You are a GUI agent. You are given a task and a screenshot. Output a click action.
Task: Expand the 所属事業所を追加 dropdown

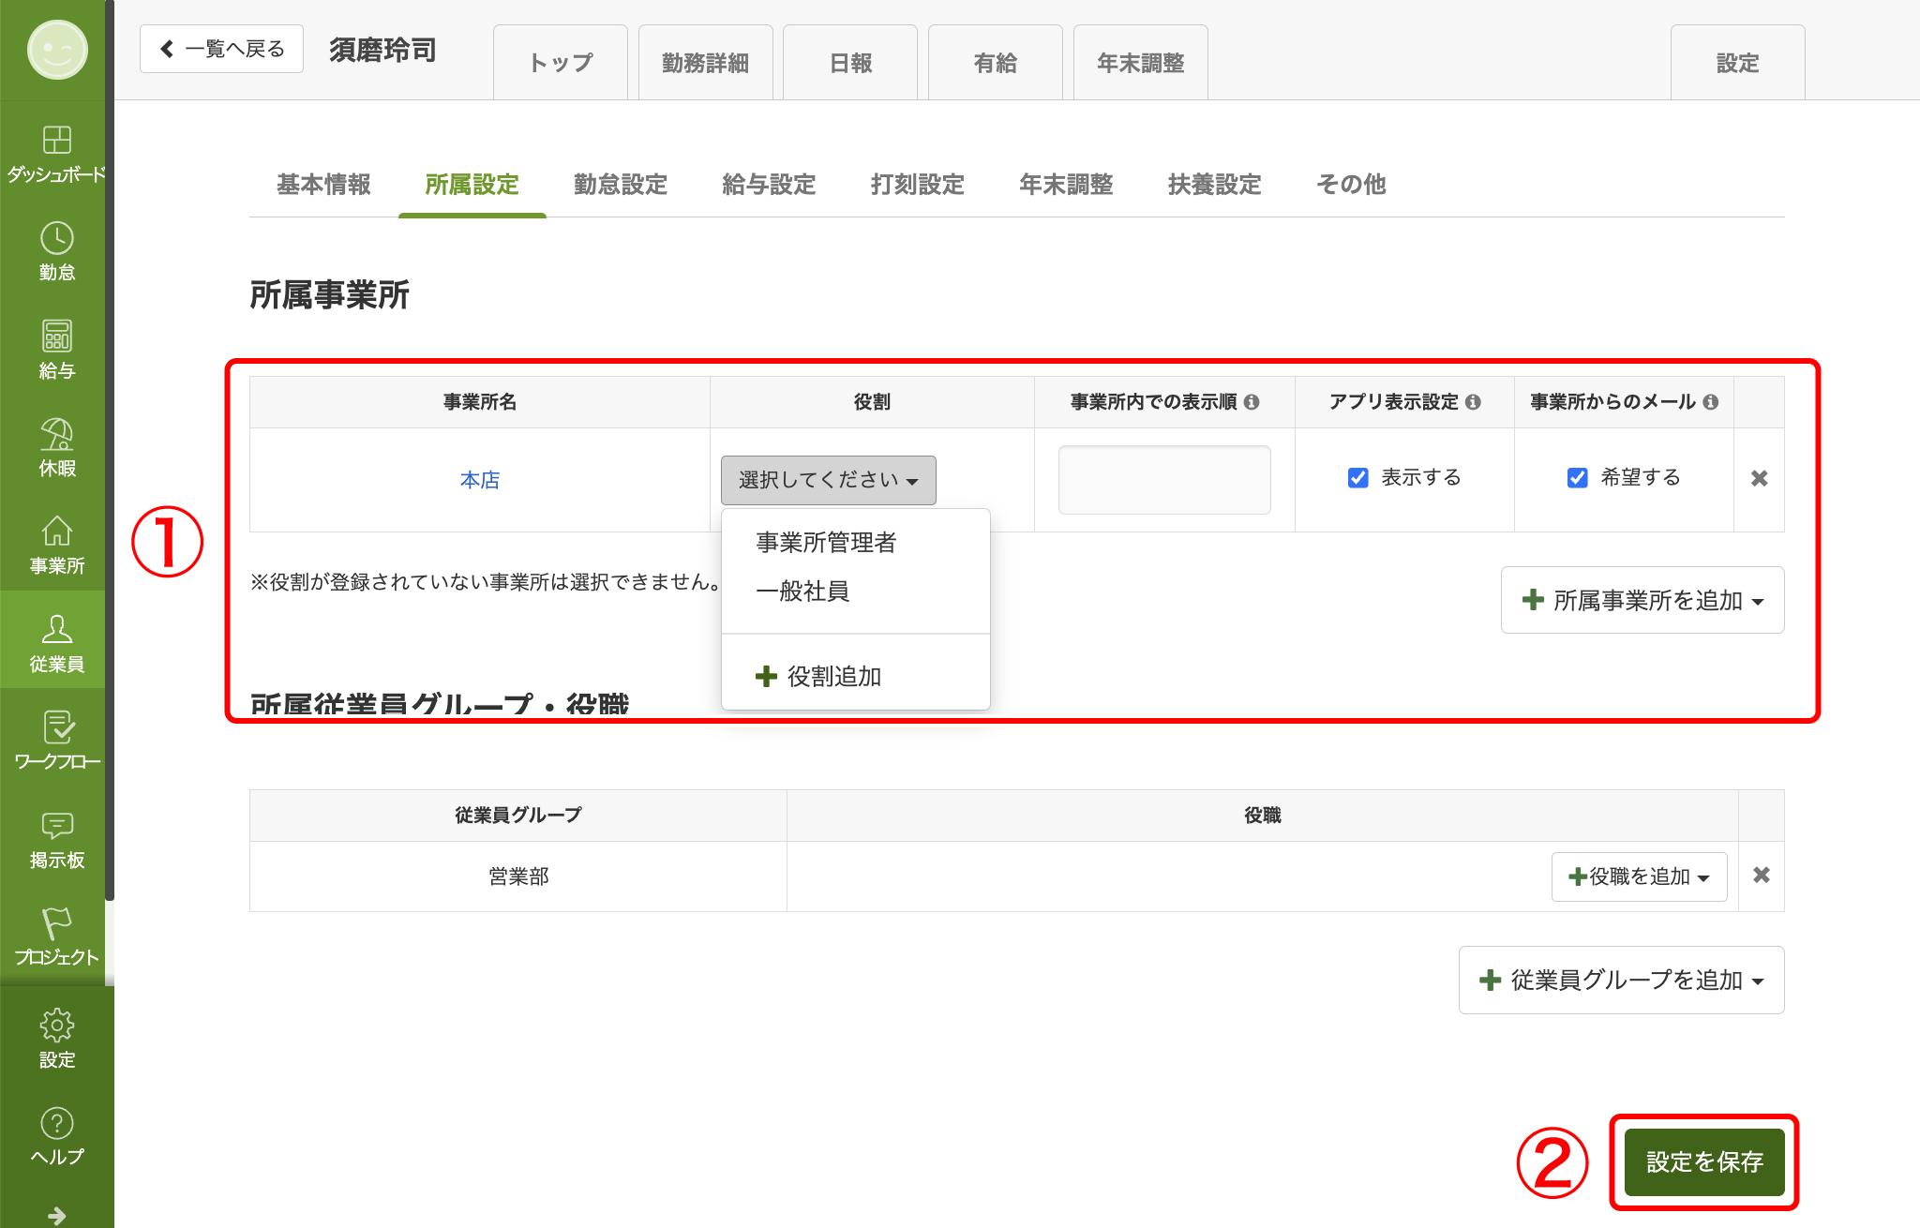pyautogui.click(x=1642, y=600)
